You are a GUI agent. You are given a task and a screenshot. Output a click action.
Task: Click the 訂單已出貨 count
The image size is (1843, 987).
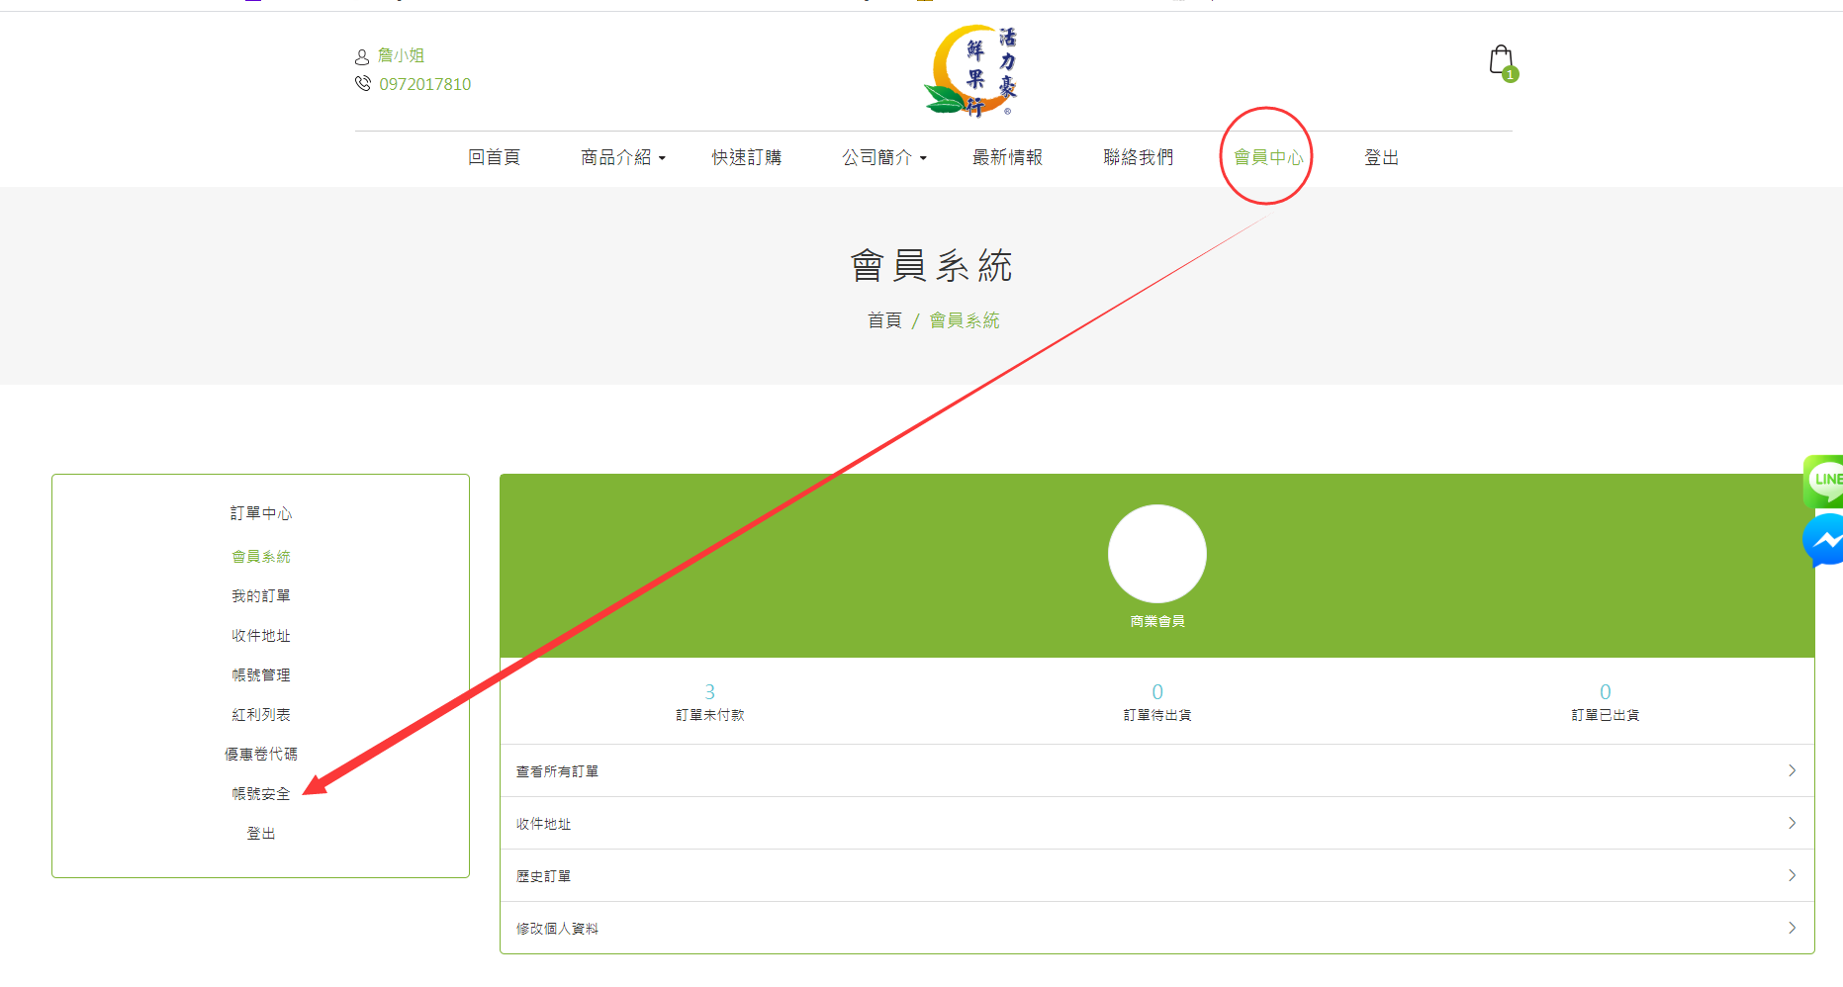[1606, 691]
